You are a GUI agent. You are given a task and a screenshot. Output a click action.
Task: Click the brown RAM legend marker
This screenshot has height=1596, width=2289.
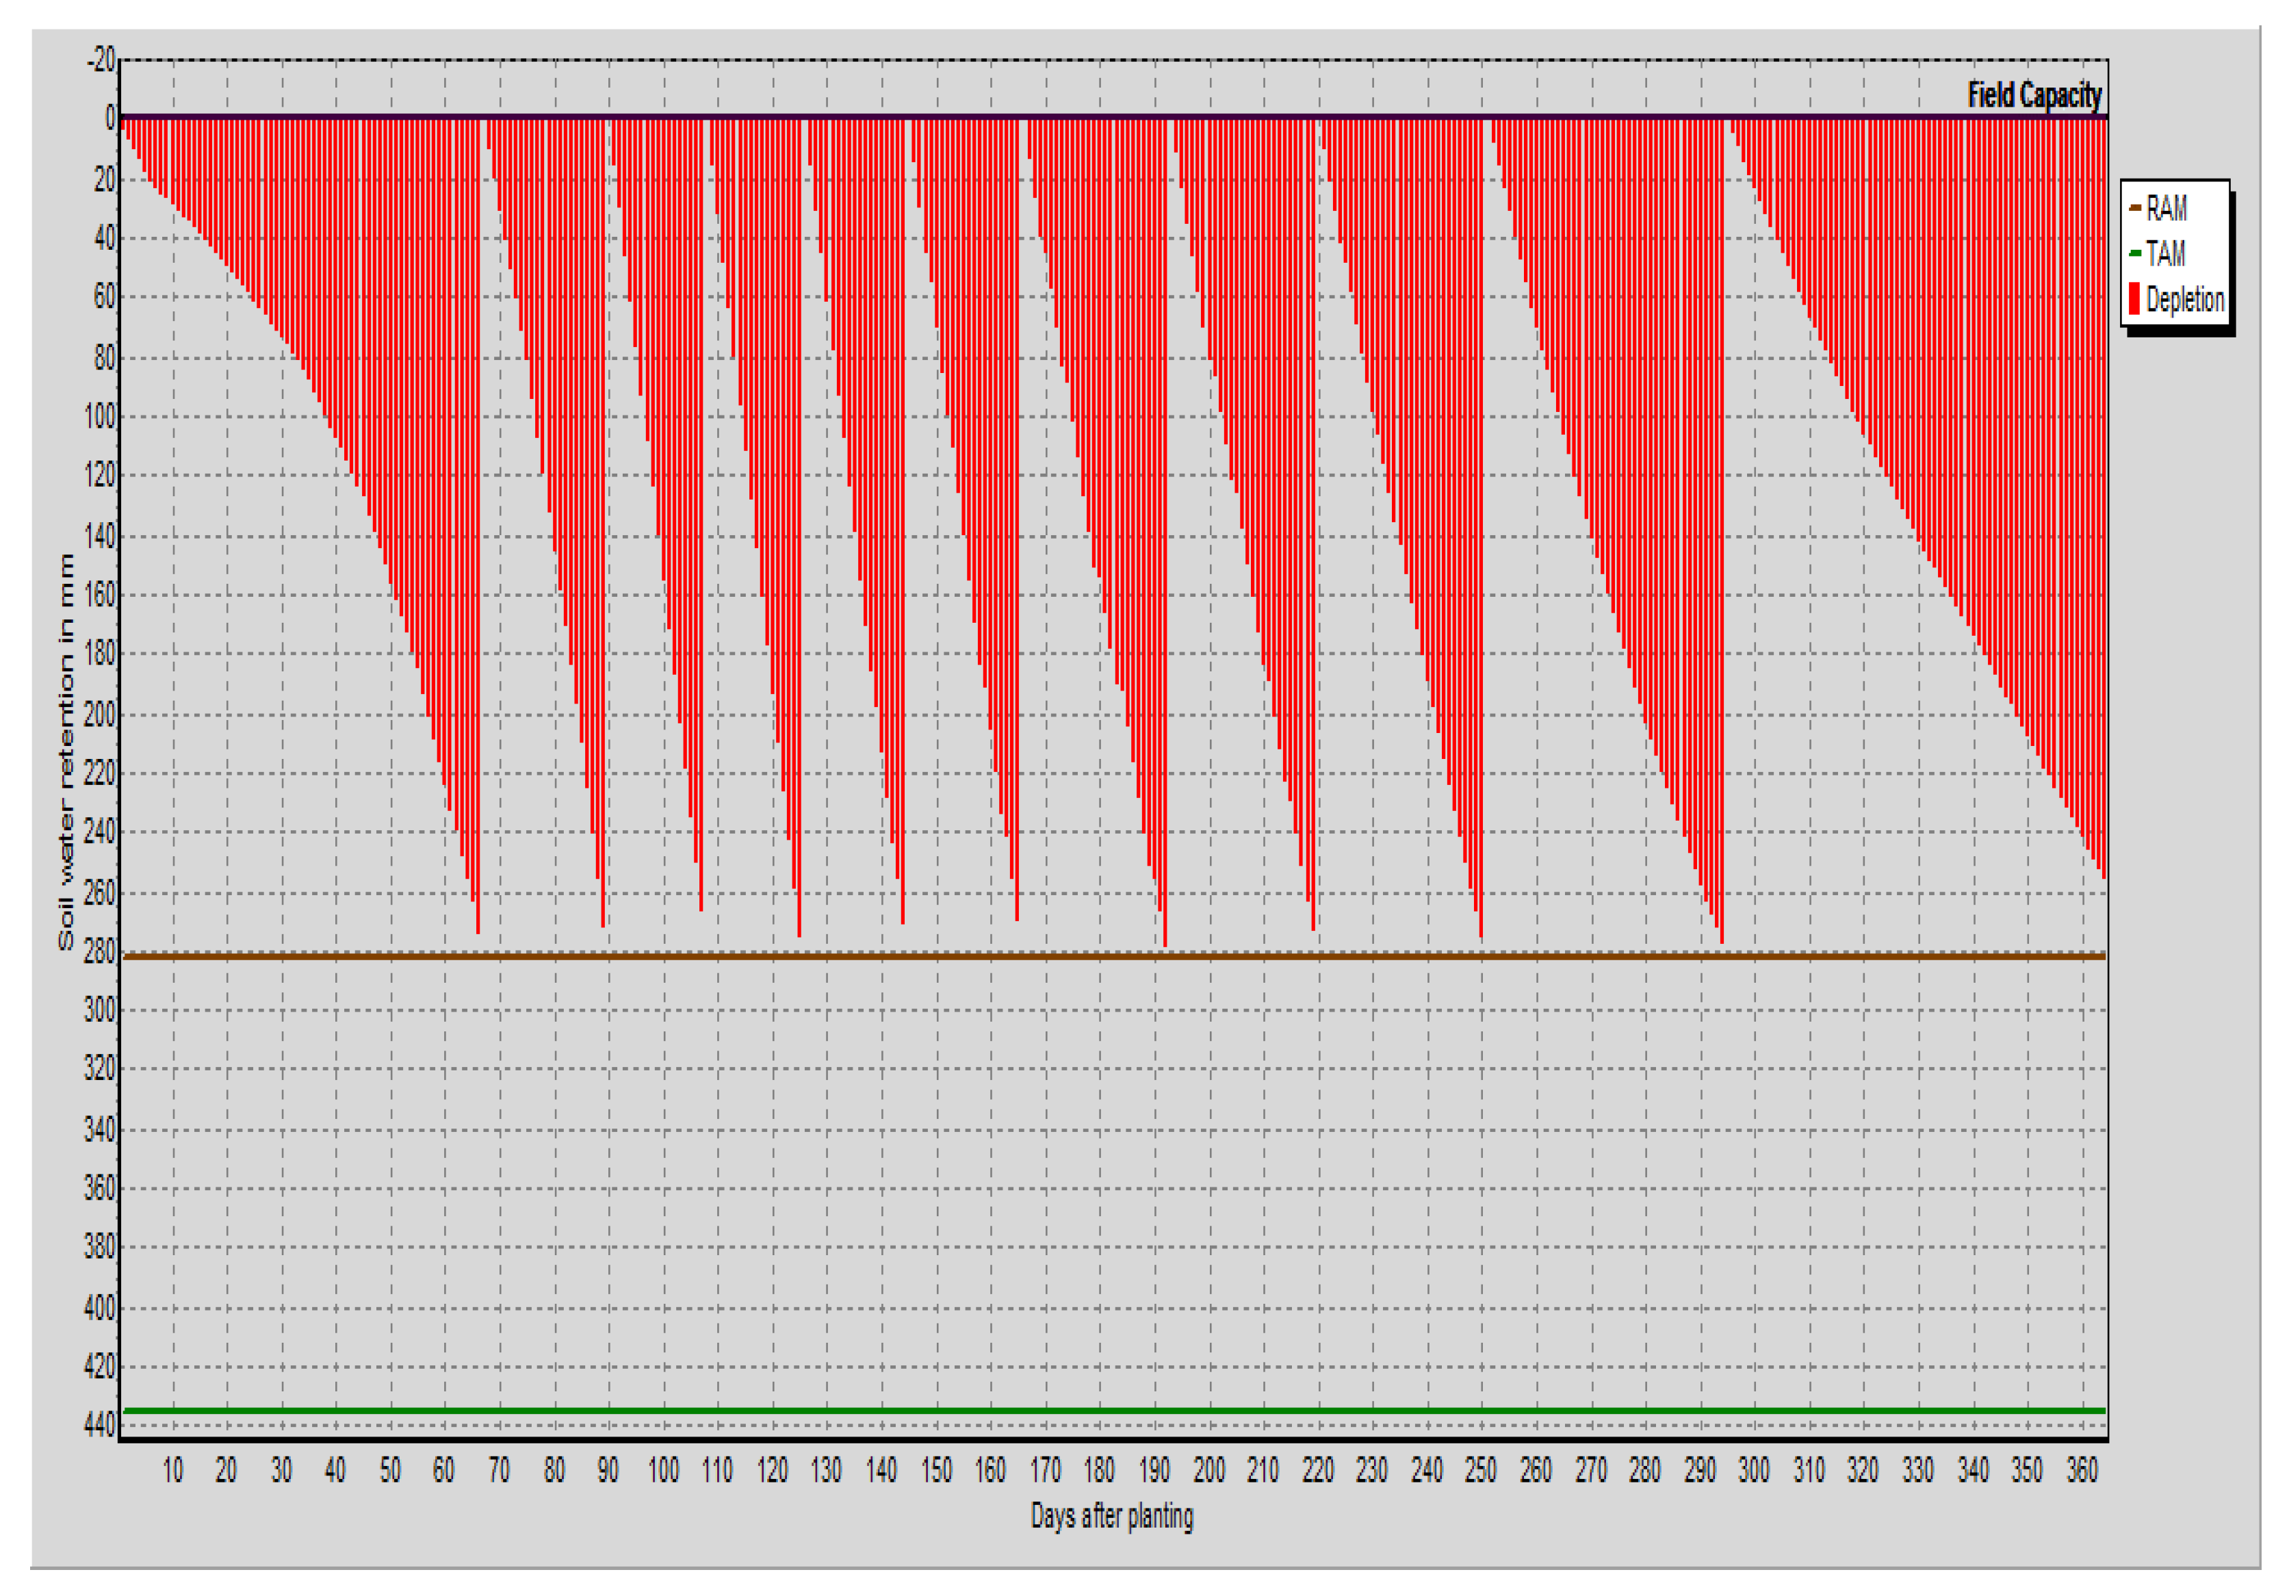click(x=2134, y=208)
